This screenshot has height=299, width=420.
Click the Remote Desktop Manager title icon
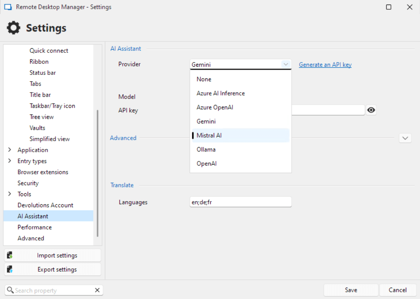[8, 7]
